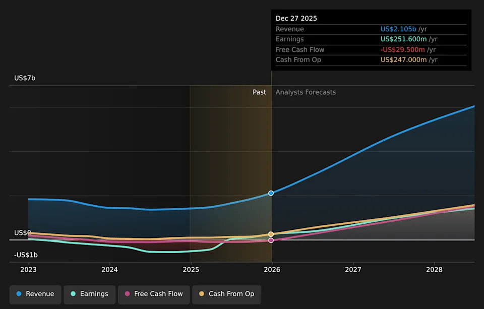Click the pink Free Cash Flow data marker
The image size is (484, 309).
271,240
